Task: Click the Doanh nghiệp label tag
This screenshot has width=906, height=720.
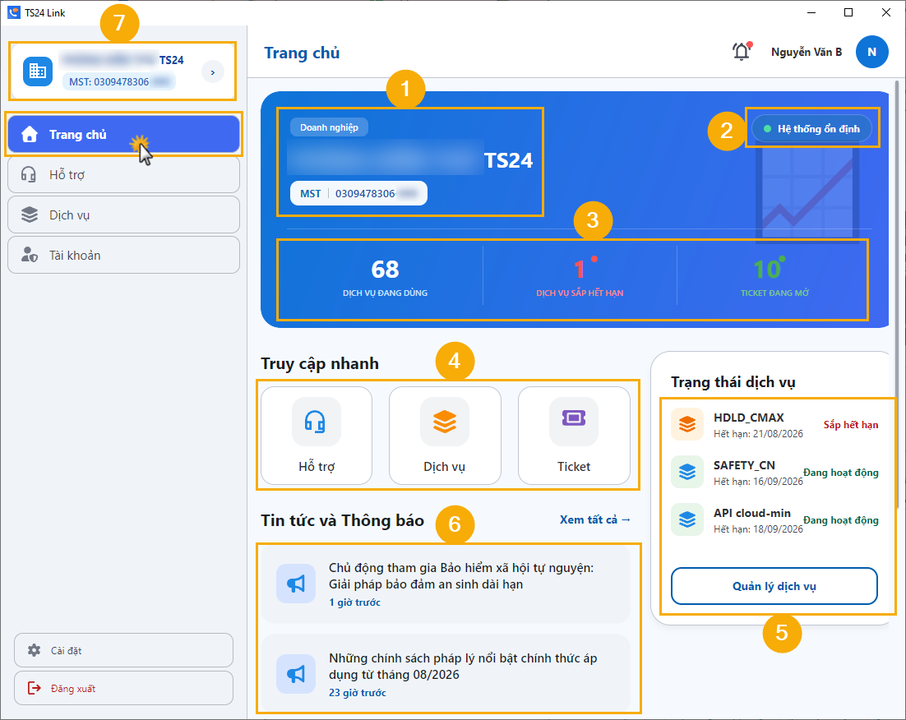Action: 329,127
